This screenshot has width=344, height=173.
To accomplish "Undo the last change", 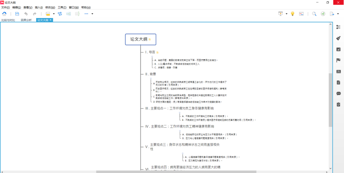I will click(x=26, y=13).
